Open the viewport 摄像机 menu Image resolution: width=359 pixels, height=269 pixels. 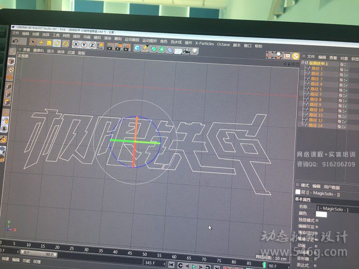[38, 50]
